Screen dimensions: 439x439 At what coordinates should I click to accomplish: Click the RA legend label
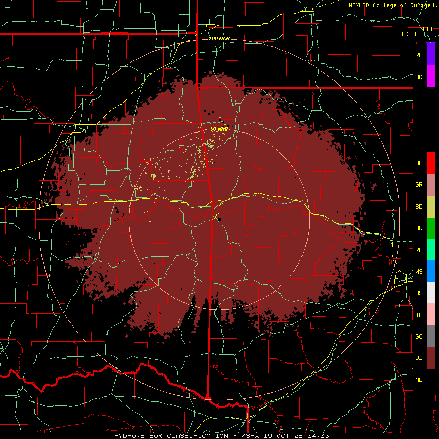(x=419, y=250)
